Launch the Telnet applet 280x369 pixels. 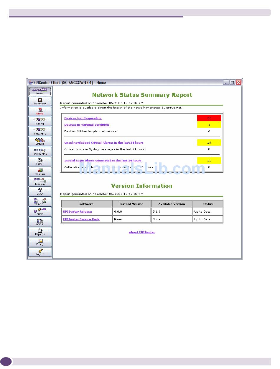pyautogui.click(x=40, y=162)
